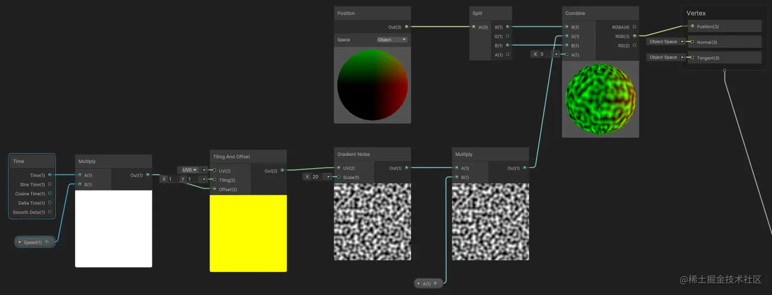Click the G(1) output port on Split node
This screenshot has height=295, width=772.
coord(508,36)
